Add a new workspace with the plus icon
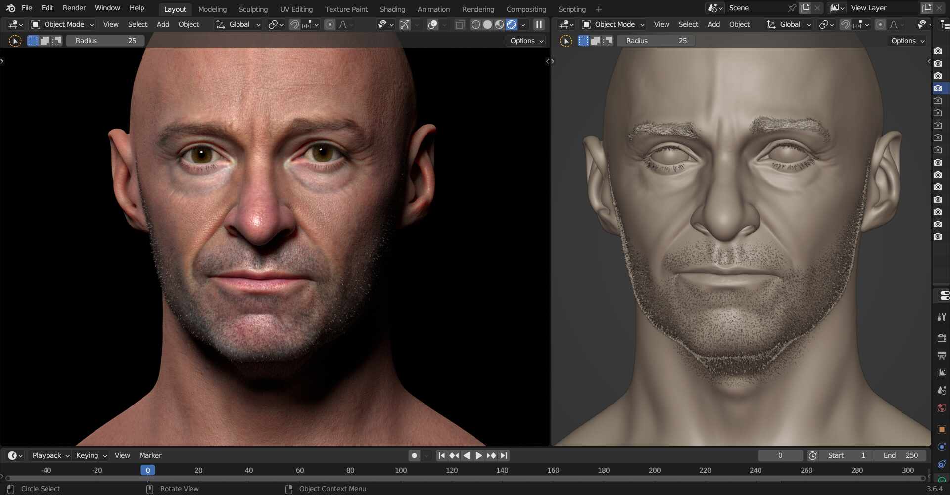 click(x=599, y=9)
